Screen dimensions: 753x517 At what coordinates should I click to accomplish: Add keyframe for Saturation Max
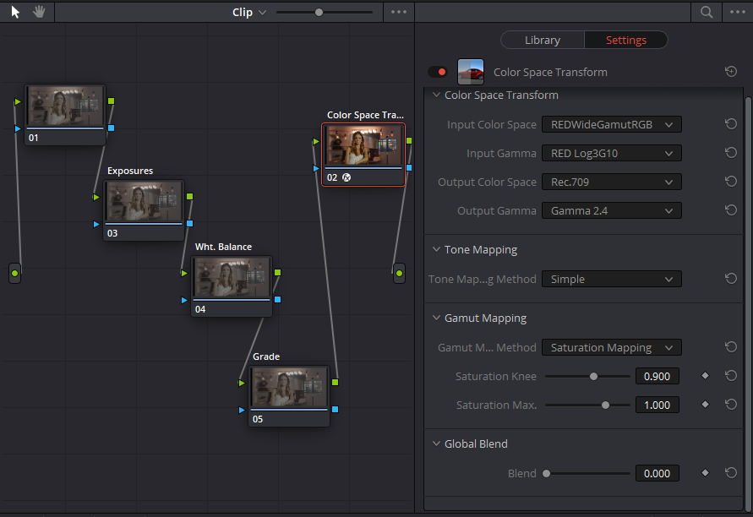coord(705,405)
